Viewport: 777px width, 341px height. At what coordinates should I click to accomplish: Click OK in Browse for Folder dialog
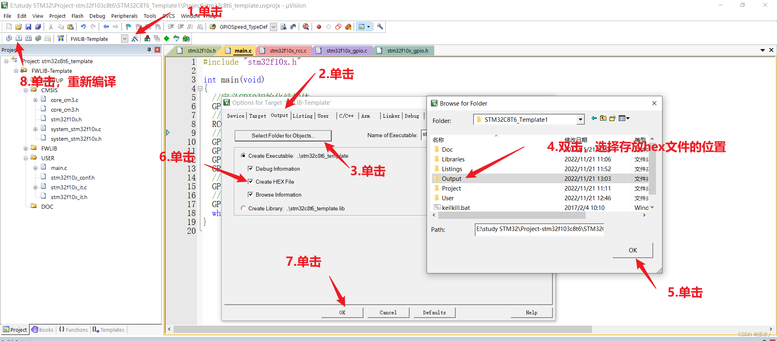coord(633,250)
